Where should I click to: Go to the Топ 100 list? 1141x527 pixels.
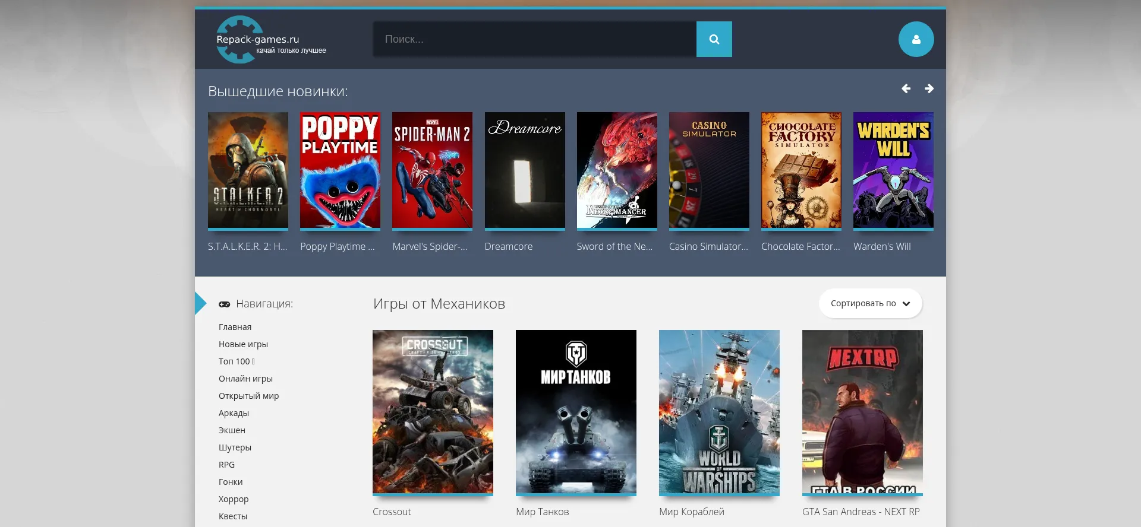click(x=234, y=361)
